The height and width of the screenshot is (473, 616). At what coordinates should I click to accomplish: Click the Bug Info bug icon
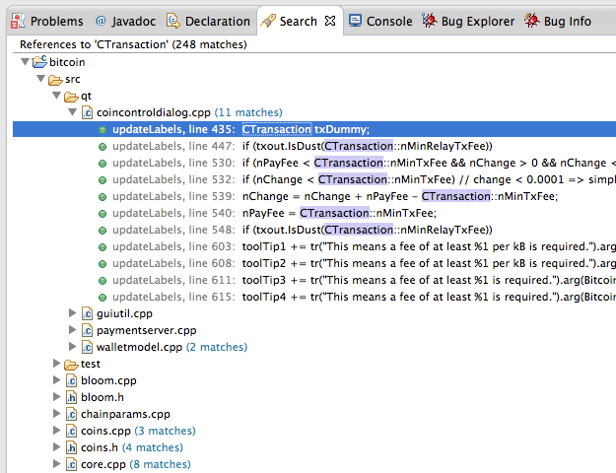531,21
